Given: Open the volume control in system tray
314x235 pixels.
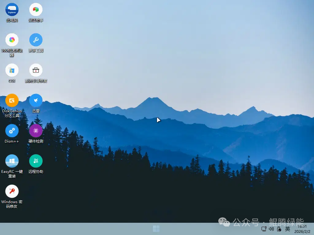Looking at the screenshot, I should pos(271,229).
